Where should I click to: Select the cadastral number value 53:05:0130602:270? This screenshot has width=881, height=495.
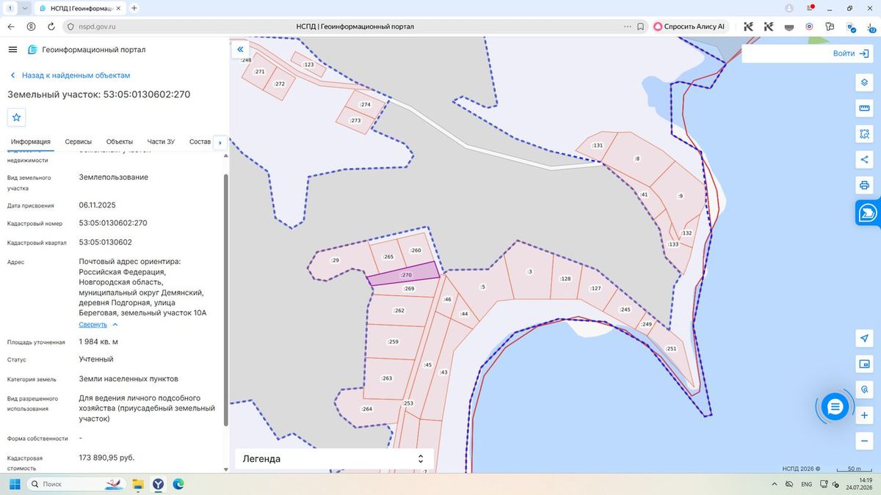pos(114,223)
